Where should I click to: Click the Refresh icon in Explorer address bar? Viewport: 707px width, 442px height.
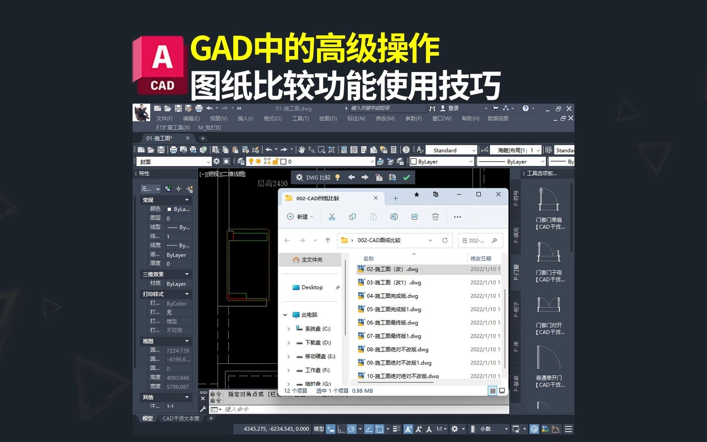tap(445, 240)
